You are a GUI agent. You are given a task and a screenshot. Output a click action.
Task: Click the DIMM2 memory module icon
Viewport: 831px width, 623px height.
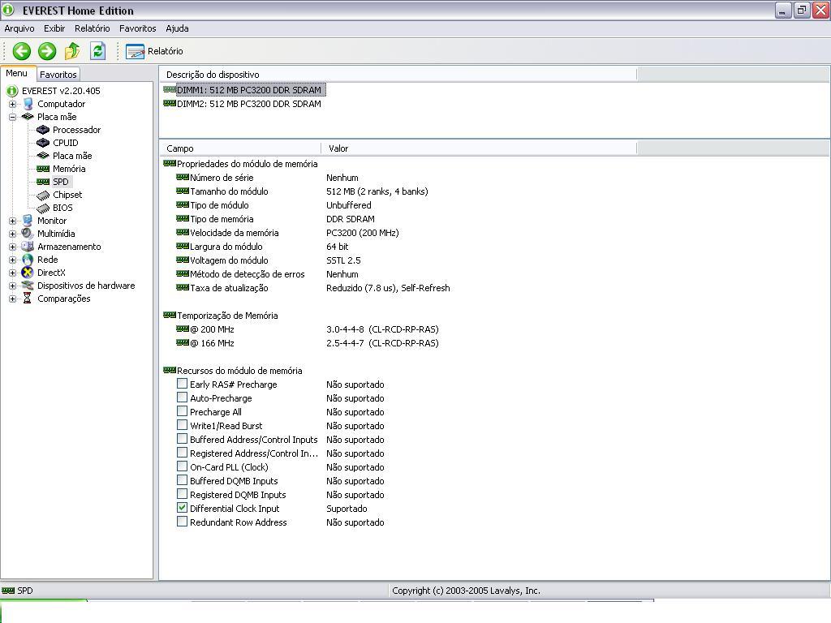[170, 103]
